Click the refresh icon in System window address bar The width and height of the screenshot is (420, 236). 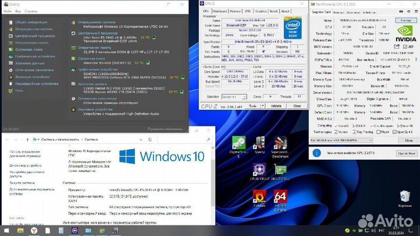pos(150,139)
